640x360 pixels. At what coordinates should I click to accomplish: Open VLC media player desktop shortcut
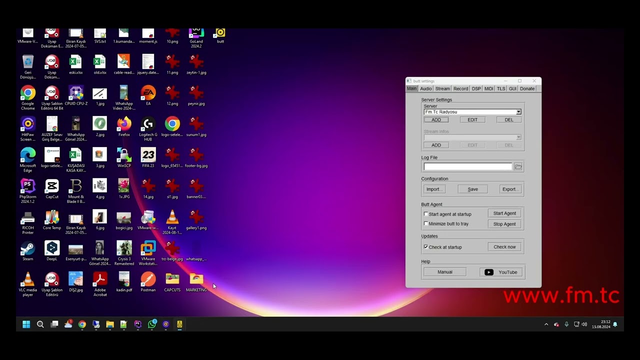click(28, 284)
